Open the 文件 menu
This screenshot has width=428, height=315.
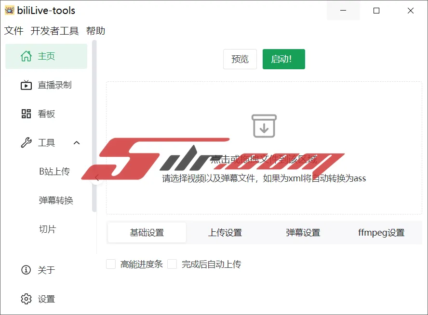tap(14, 31)
